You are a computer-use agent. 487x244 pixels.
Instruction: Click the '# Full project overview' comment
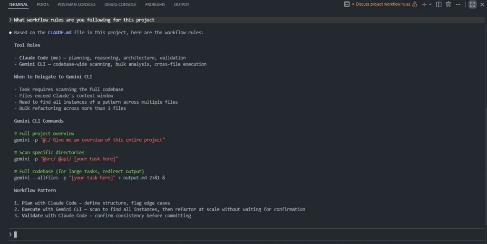tap(44, 134)
